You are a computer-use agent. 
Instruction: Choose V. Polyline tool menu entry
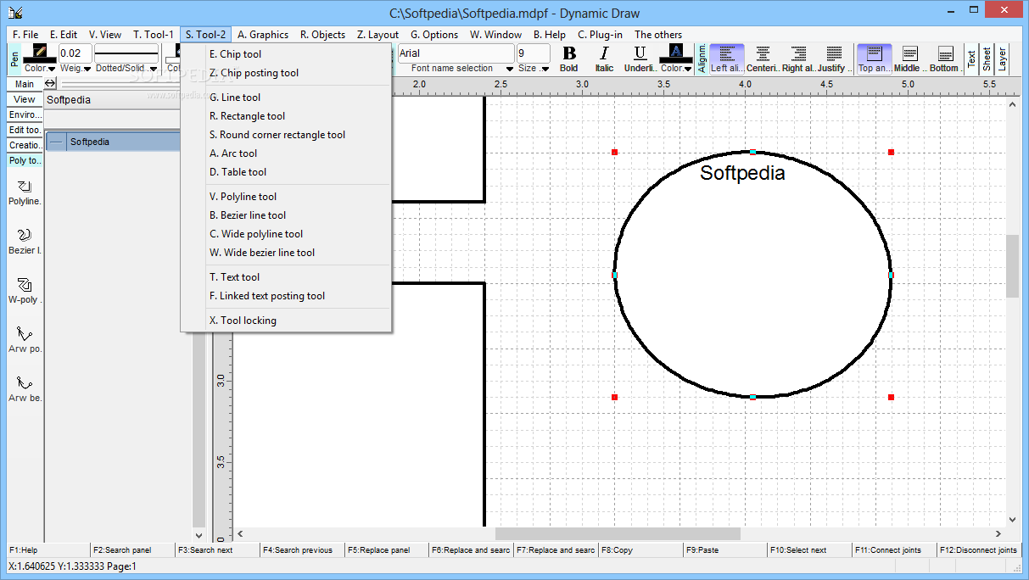tap(286, 197)
